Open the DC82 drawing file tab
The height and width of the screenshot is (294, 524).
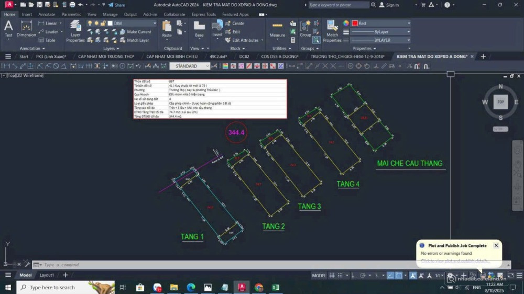[244, 56]
